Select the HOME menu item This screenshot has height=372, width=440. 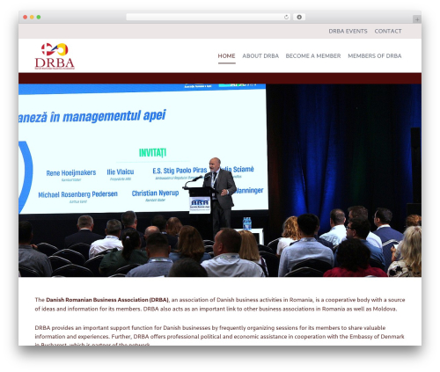pyautogui.click(x=226, y=56)
